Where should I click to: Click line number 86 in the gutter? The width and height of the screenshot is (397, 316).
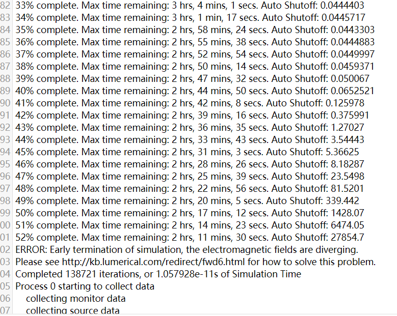pyautogui.click(x=6, y=54)
